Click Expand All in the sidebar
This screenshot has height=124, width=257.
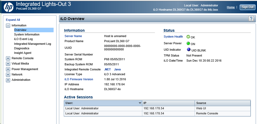[13, 20]
